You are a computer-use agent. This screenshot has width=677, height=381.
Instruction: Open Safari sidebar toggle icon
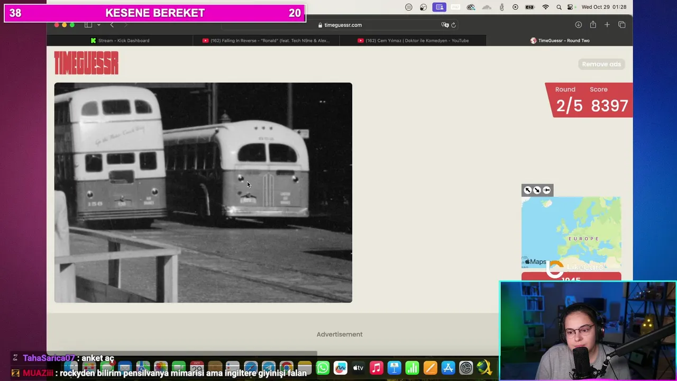coord(88,25)
